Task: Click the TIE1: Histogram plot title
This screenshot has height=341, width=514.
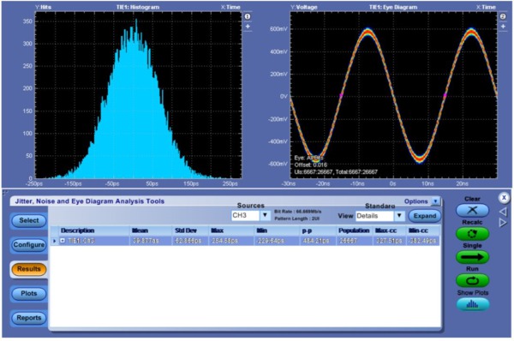Action: (x=138, y=7)
